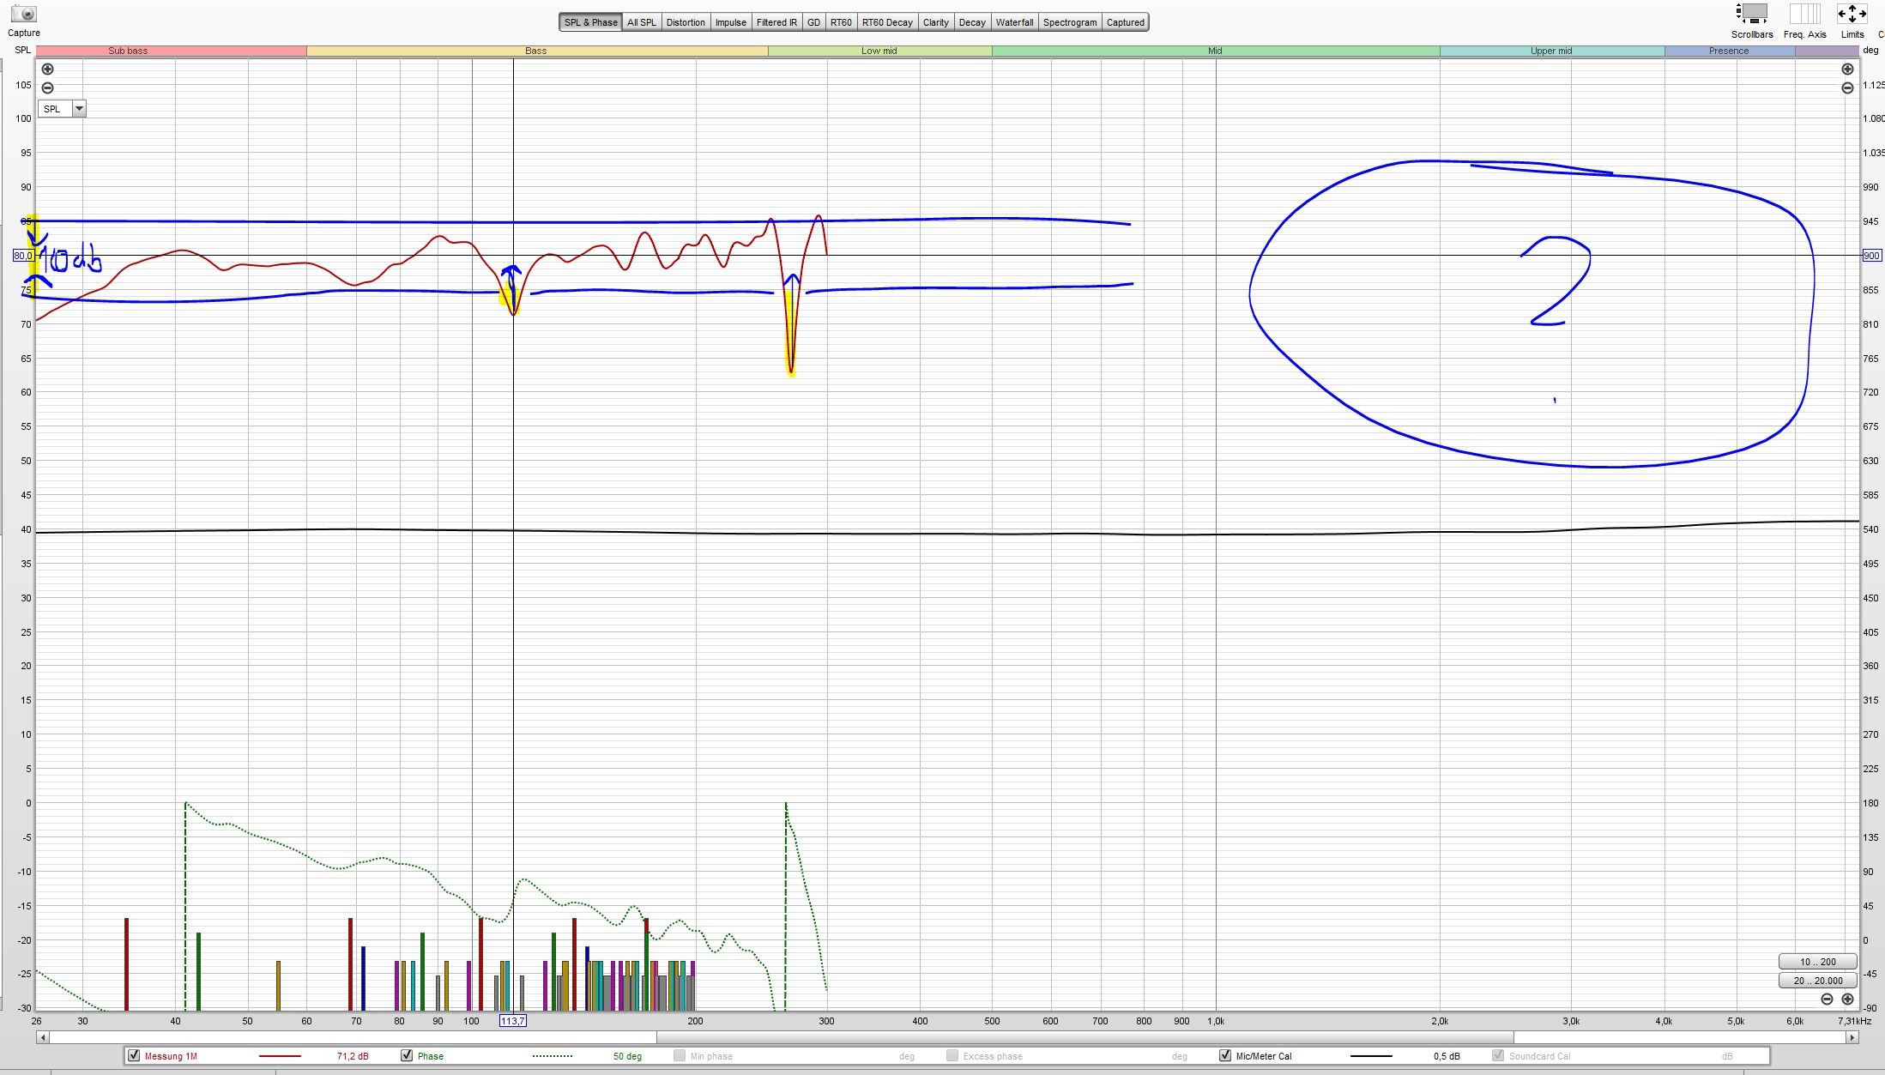Zoom out frequency axis minus icon
1885x1075 pixels.
tap(1827, 999)
